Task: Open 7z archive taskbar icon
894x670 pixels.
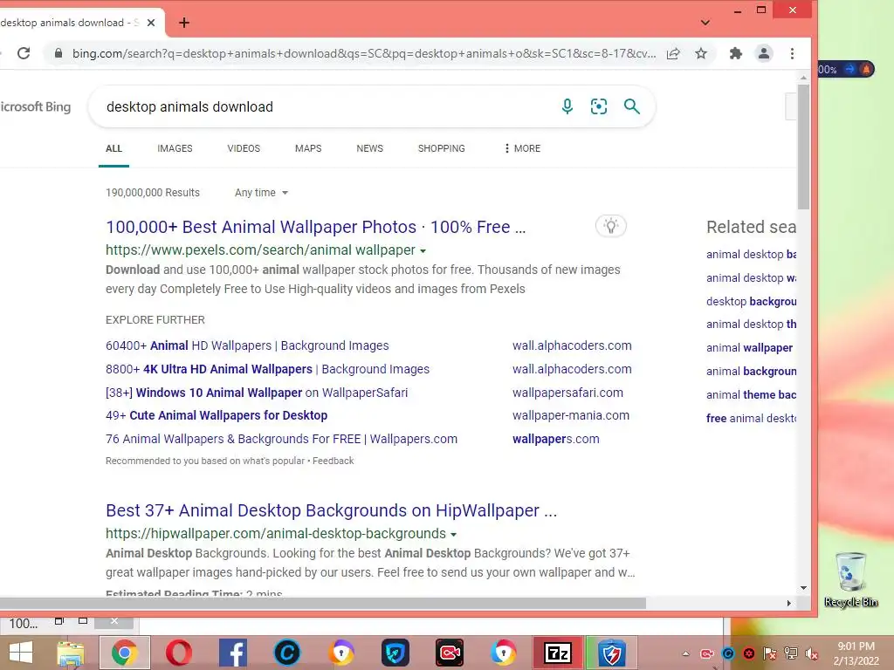Action: (x=558, y=653)
